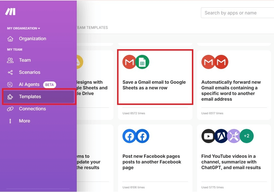This screenshot has width=274, height=192.
Task: Click the BETA badge next to AI Agents
Action: click(50, 85)
